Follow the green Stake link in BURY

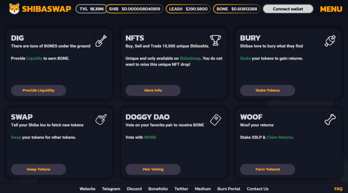245,58
